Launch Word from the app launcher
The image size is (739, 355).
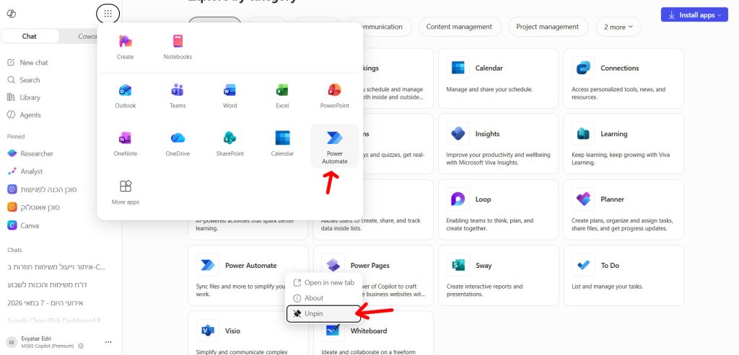230,96
